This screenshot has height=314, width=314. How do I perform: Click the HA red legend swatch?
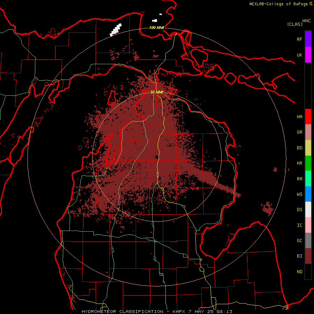[308, 117]
